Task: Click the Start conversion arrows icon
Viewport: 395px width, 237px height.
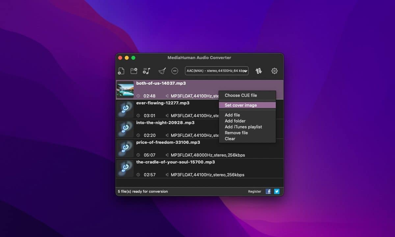Action: (259, 71)
